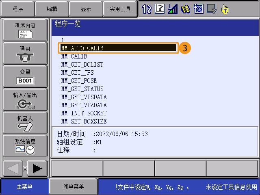Viewport: 260px width, 195px height.
Task: Open the 输入/输出 In Out button
Action: coord(25,100)
